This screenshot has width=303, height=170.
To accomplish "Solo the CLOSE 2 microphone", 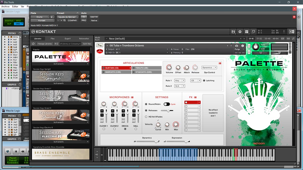I will (113, 115).
